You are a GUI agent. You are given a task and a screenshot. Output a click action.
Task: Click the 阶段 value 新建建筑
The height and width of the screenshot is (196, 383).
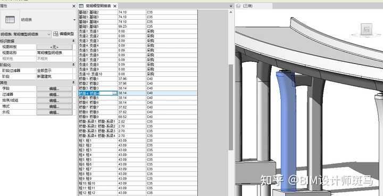[x=54, y=77]
